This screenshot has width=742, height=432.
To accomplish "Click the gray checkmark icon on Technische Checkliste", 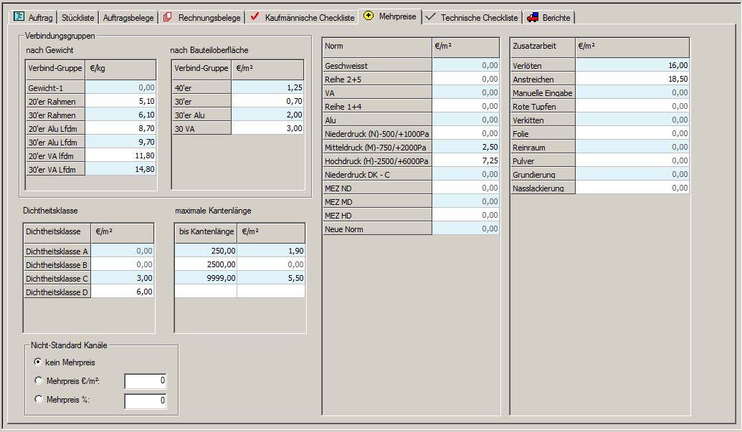I will pos(429,17).
